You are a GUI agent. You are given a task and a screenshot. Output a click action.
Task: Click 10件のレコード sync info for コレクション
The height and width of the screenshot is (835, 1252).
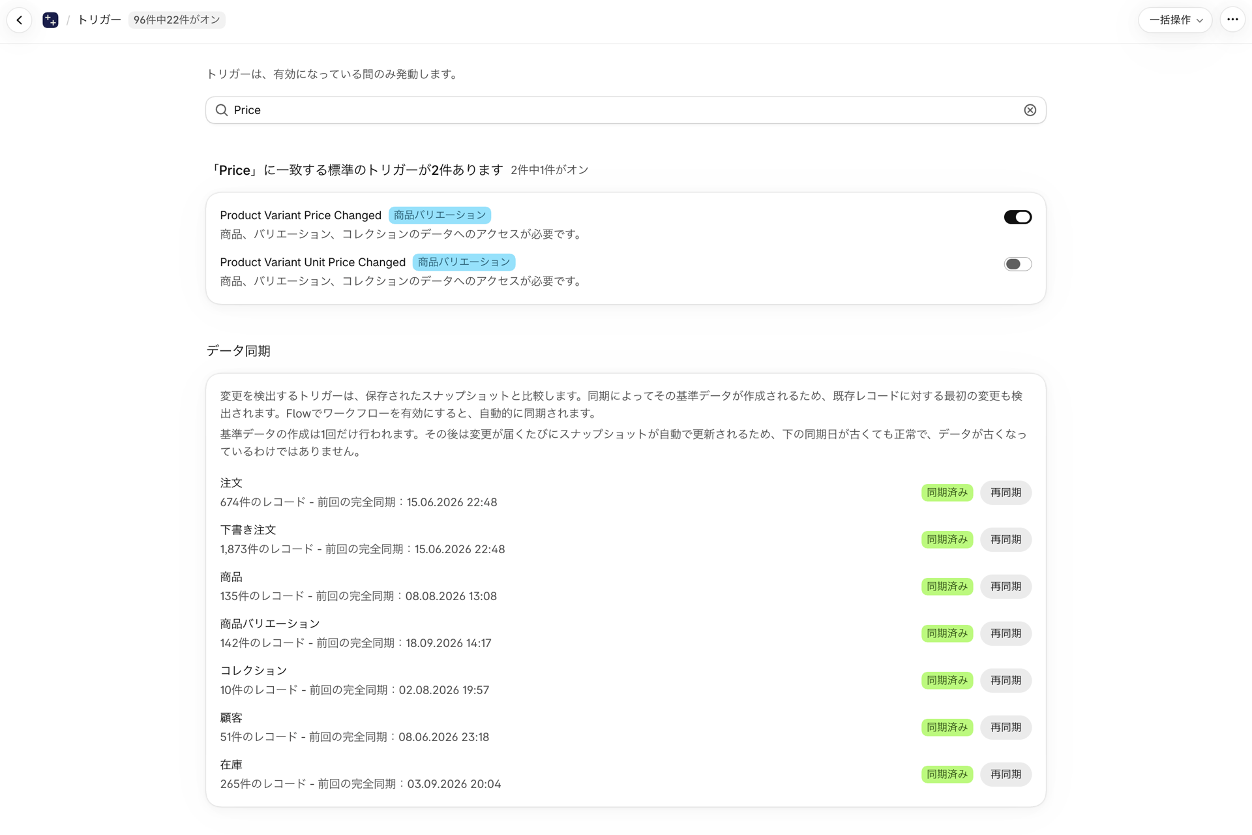pos(354,690)
